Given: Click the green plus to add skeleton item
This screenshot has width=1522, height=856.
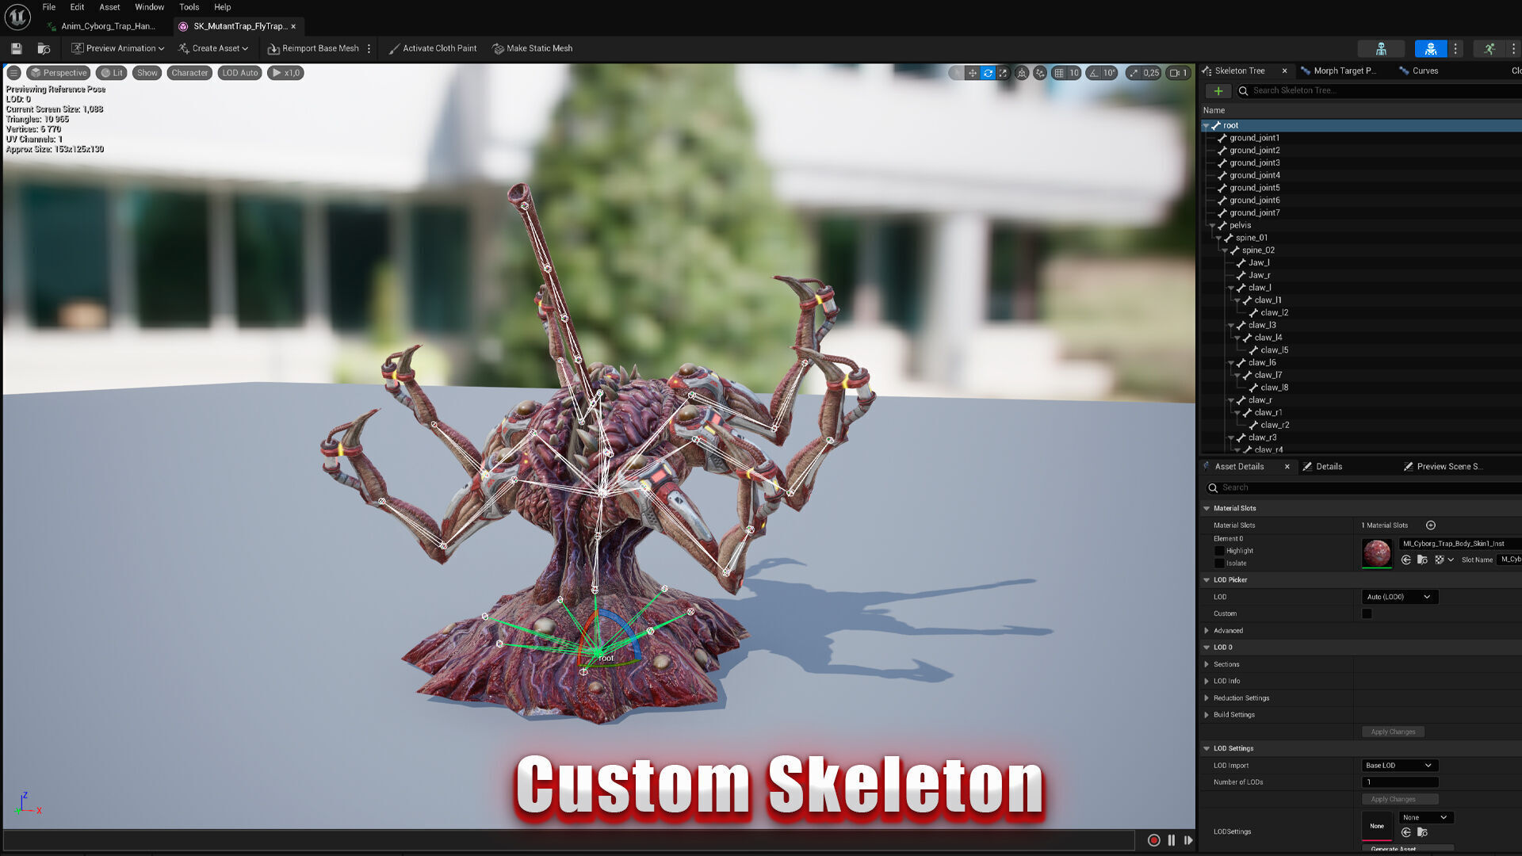Looking at the screenshot, I should 1218,91.
